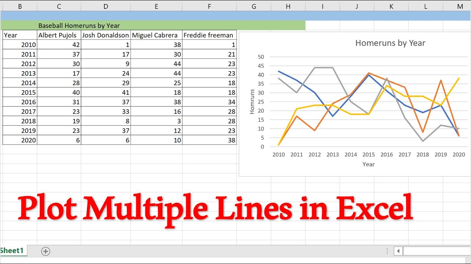The height and width of the screenshot is (264, 471).
Task: Click the 'Year' horizontal axis title
Action: pos(369,164)
